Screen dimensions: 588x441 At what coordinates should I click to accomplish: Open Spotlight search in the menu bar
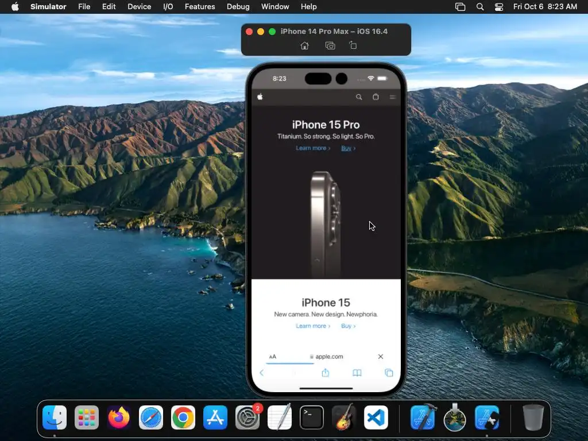(x=479, y=7)
